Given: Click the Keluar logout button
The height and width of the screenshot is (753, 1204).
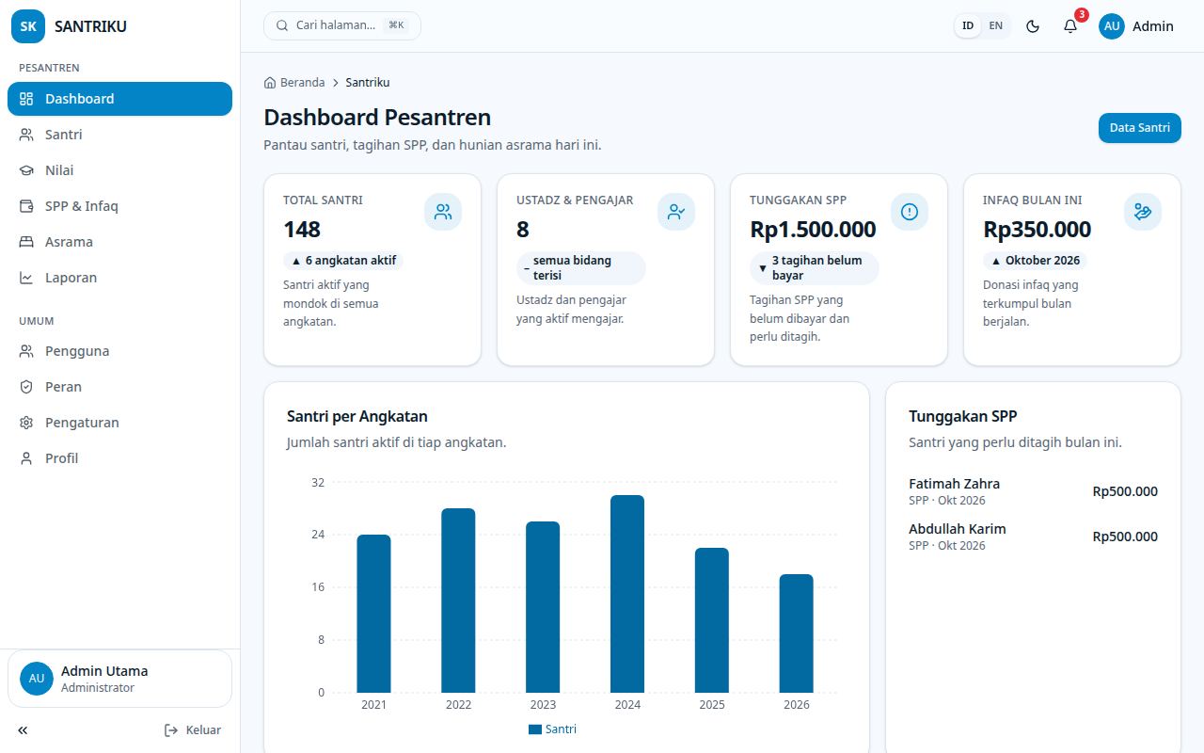Looking at the screenshot, I should [193, 730].
